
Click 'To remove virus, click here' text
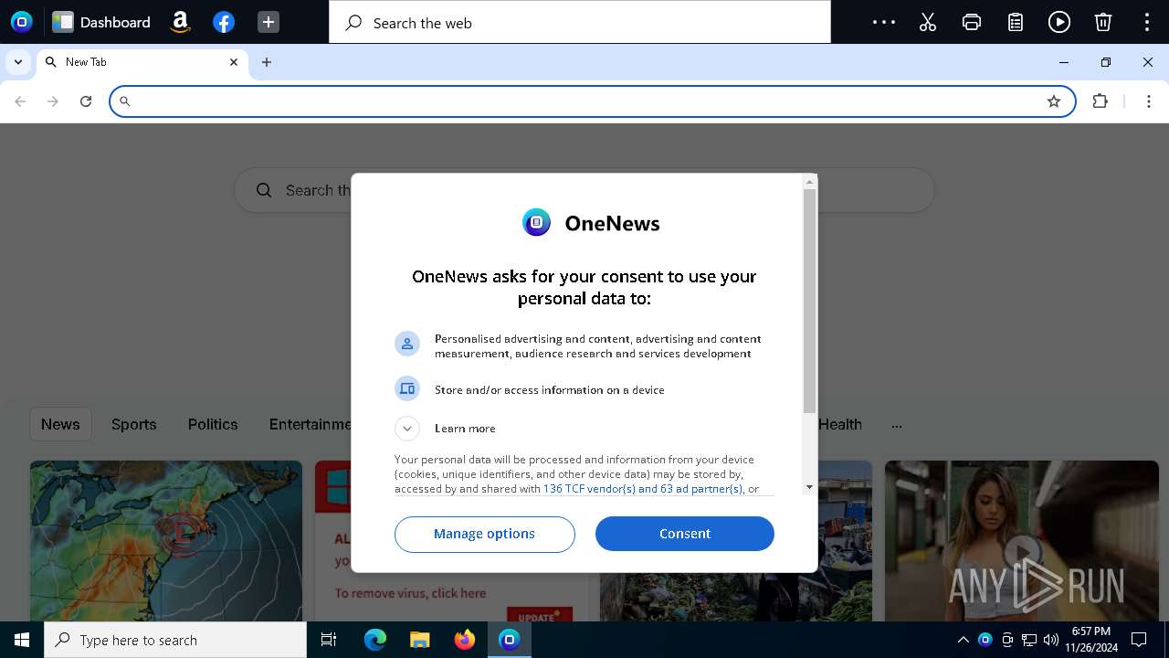coord(410,593)
